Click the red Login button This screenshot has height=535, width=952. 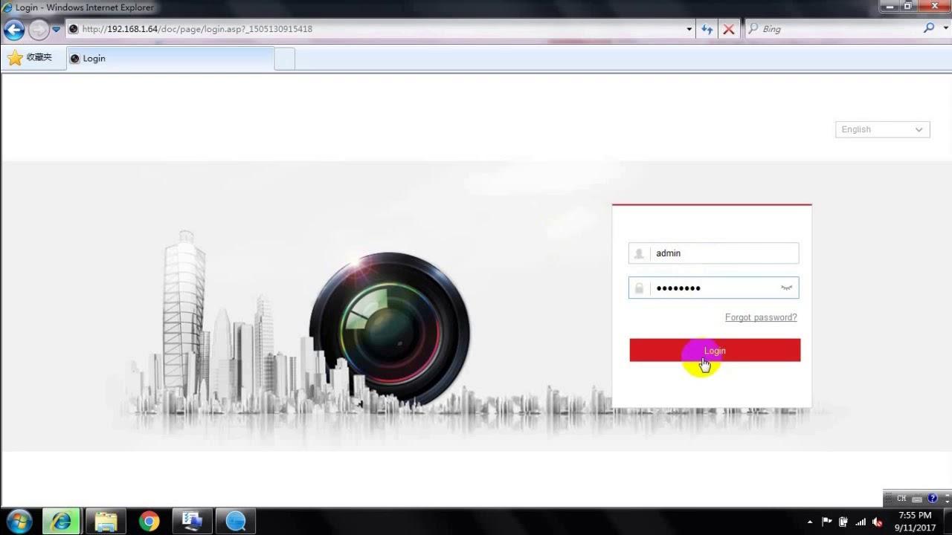[715, 351]
